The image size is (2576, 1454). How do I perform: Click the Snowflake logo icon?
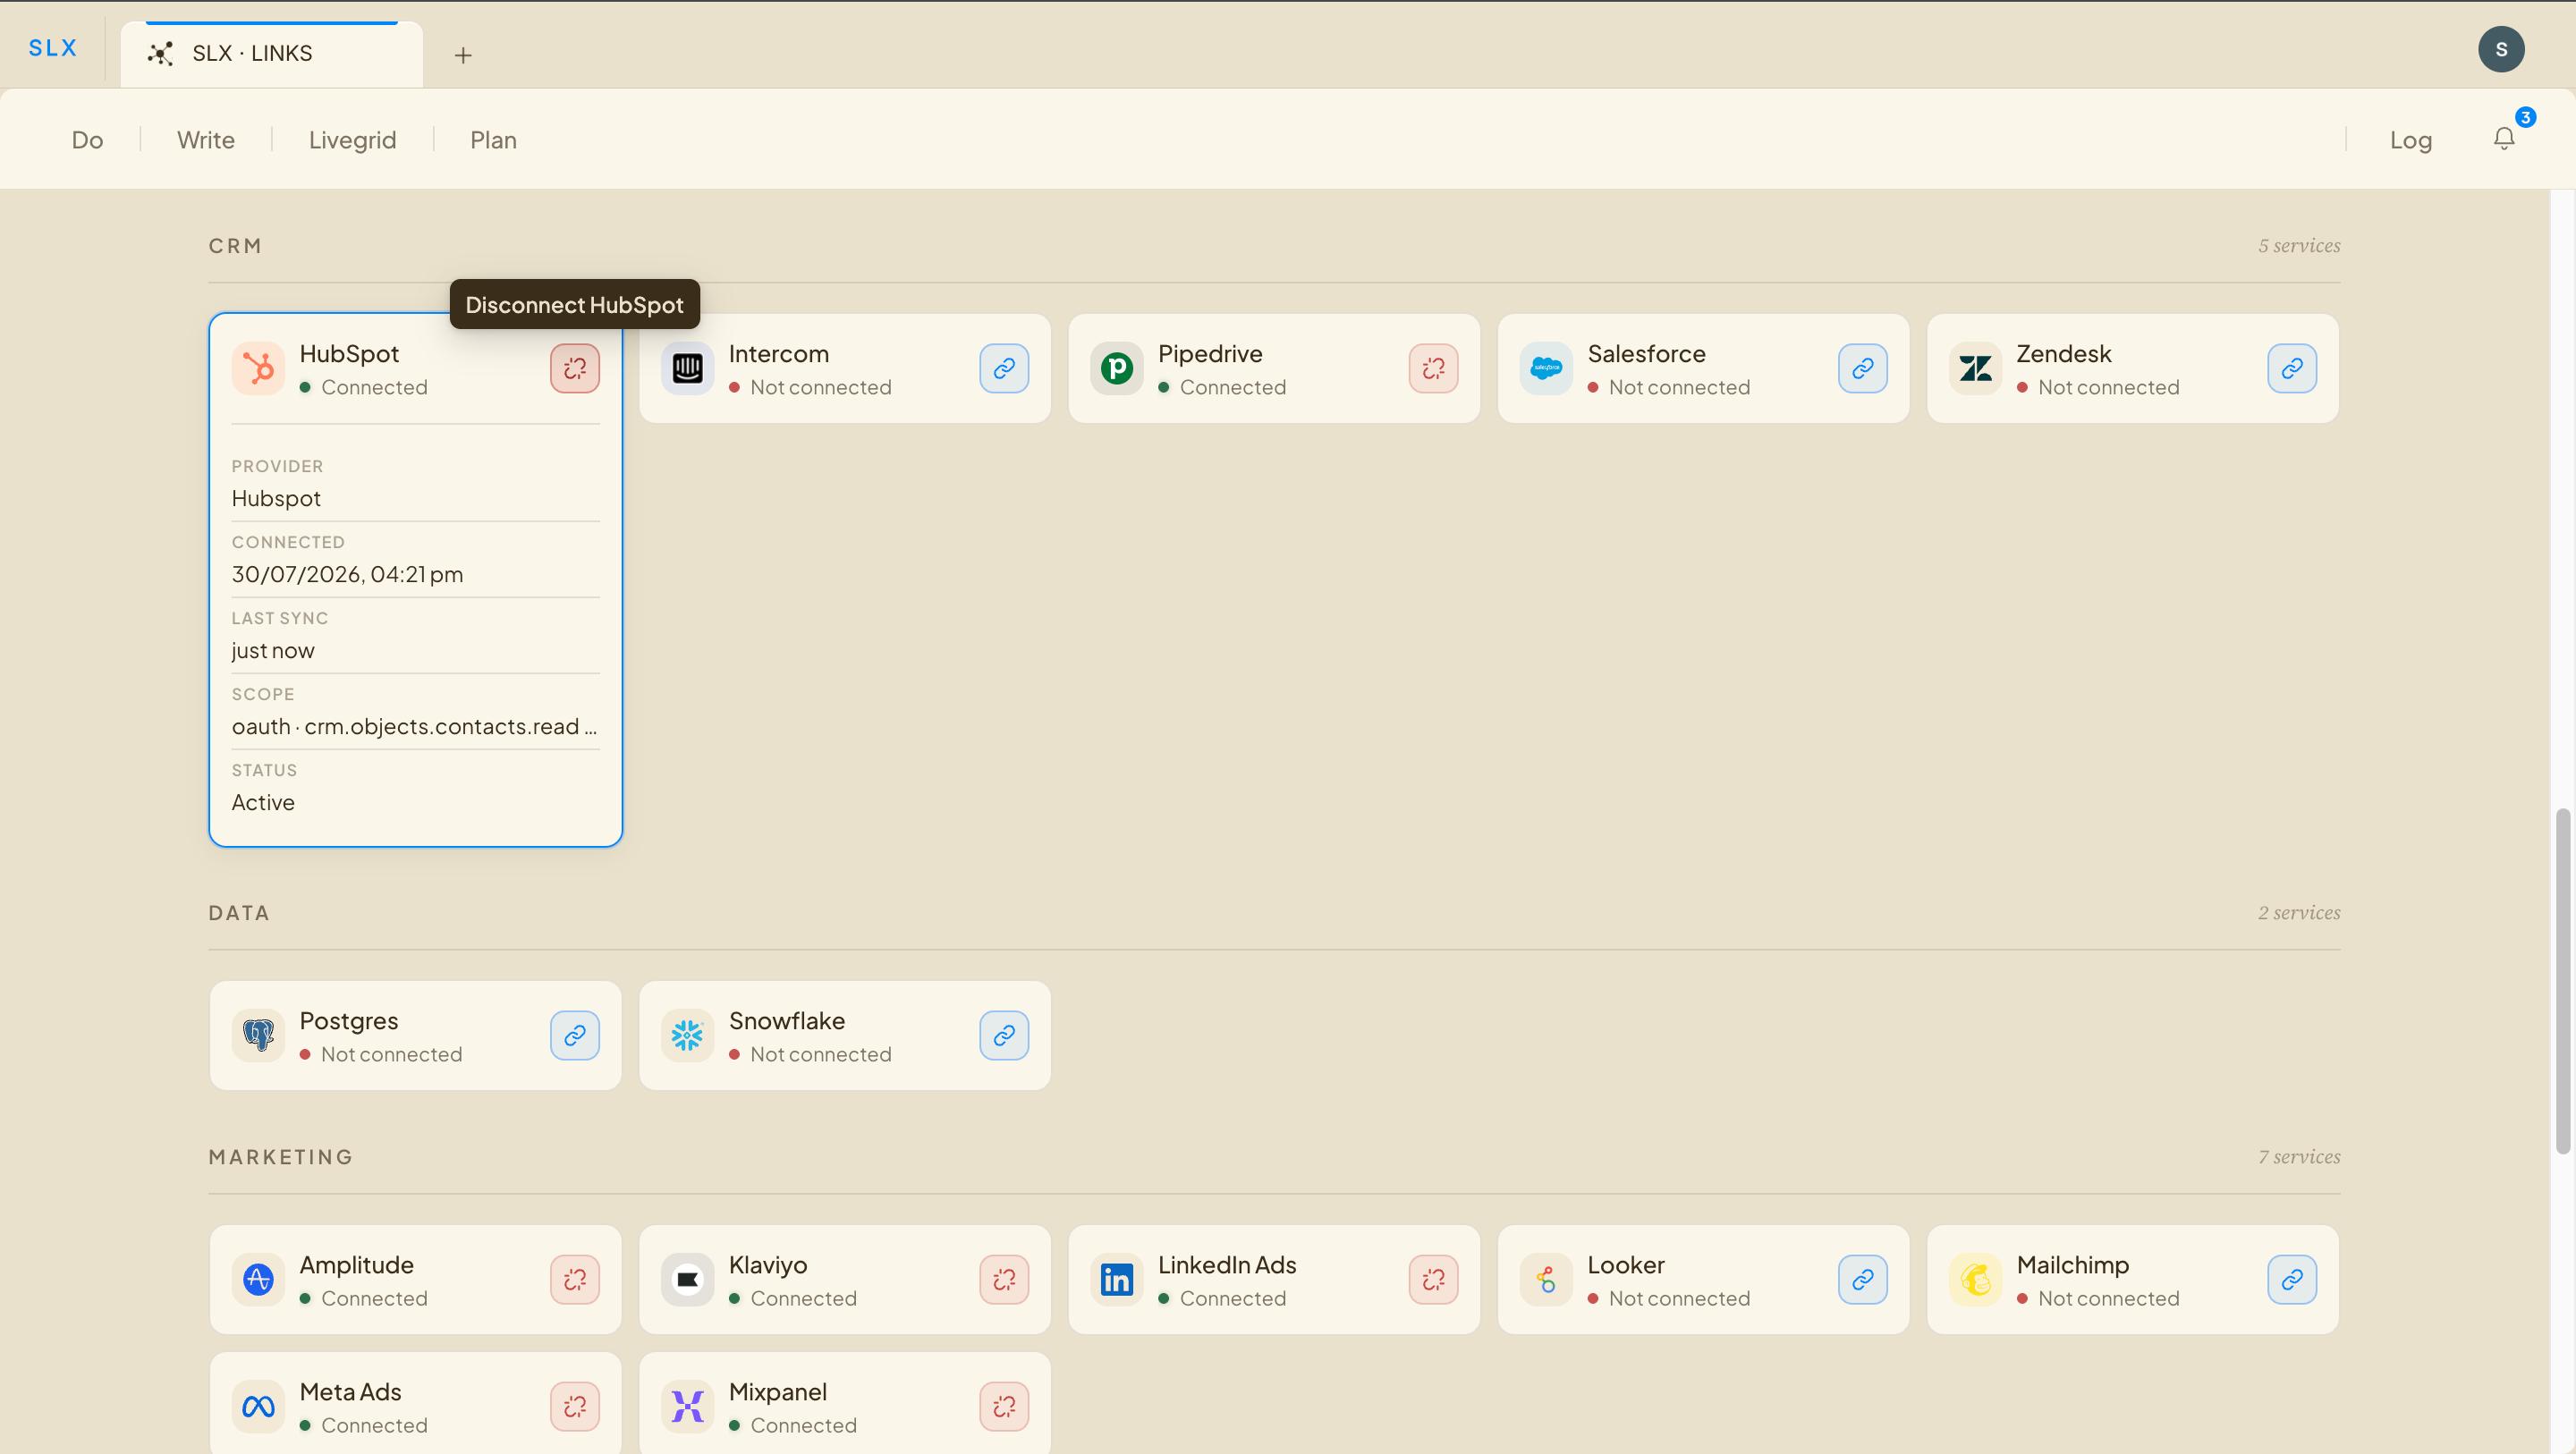coord(688,1035)
